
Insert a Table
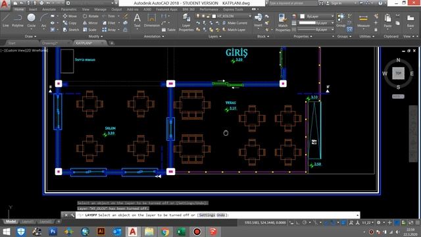pos(168,30)
